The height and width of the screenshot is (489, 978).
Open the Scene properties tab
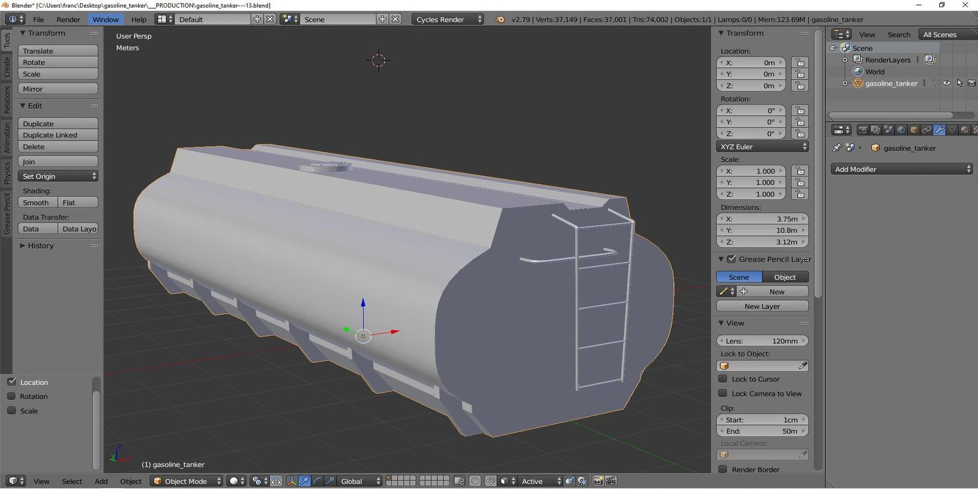tap(888, 130)
